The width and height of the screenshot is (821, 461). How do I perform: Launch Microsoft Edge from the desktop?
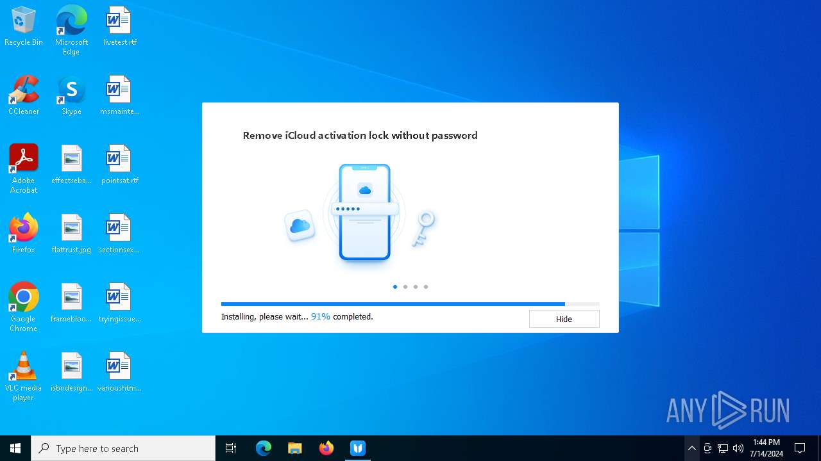[x=71, y=30]
